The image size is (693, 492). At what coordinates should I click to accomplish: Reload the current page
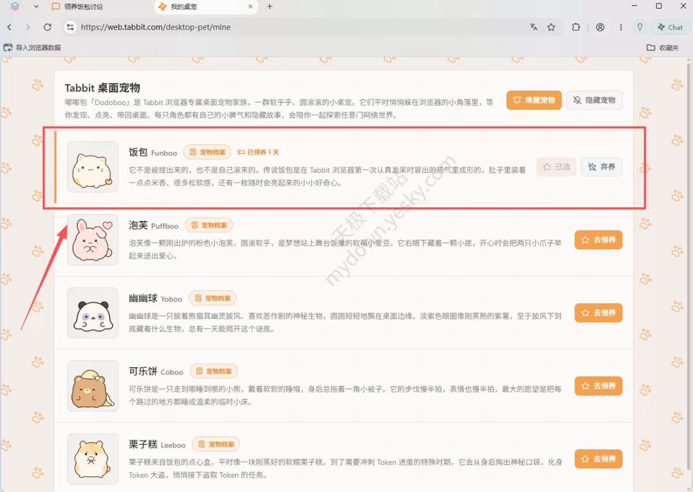pyautogui.click(x=47, y=27)
